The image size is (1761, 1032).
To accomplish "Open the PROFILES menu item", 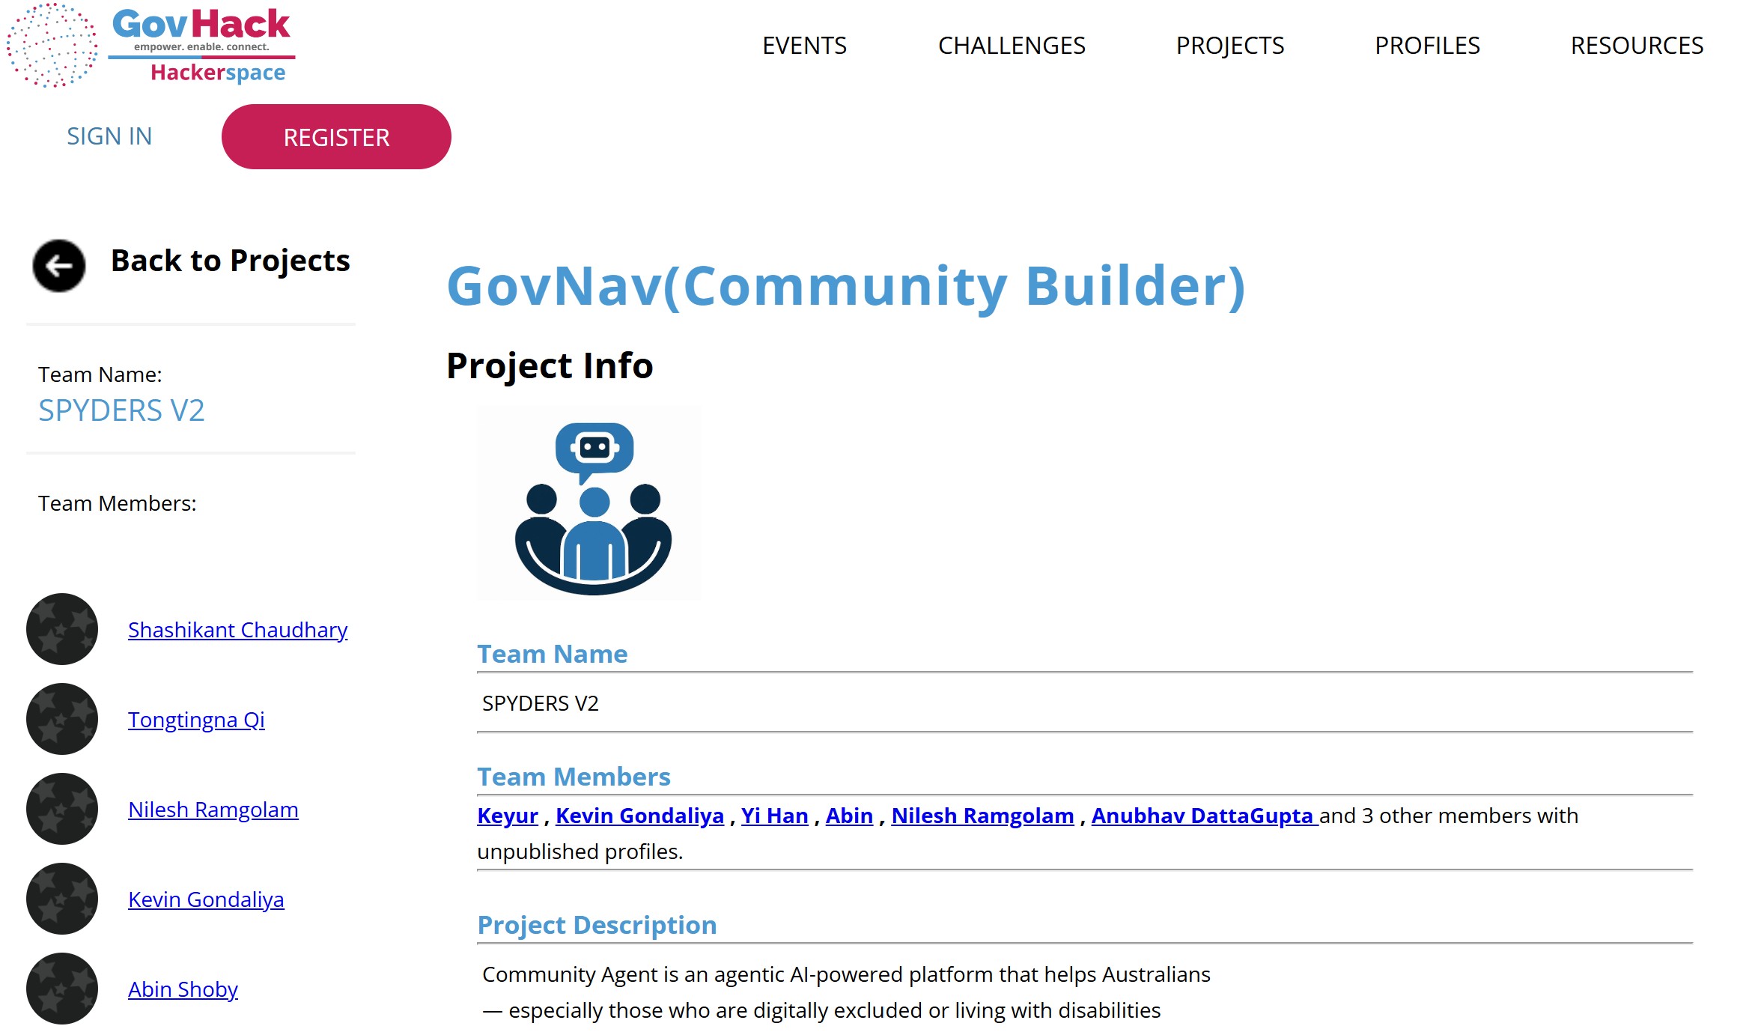I will 1426,46.
